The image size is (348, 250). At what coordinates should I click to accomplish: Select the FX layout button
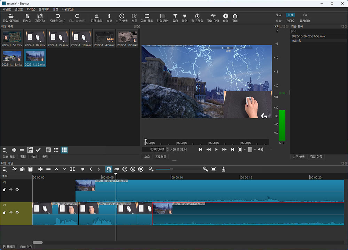tap(305, 15)
